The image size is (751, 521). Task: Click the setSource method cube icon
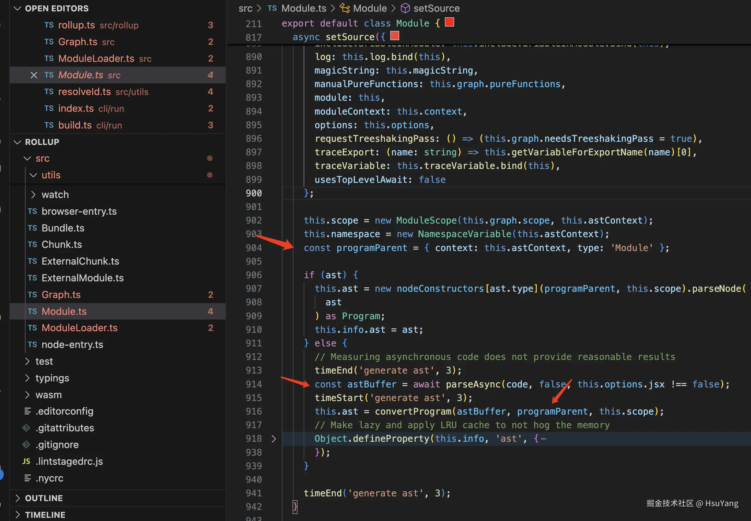[x=405, y=8]
